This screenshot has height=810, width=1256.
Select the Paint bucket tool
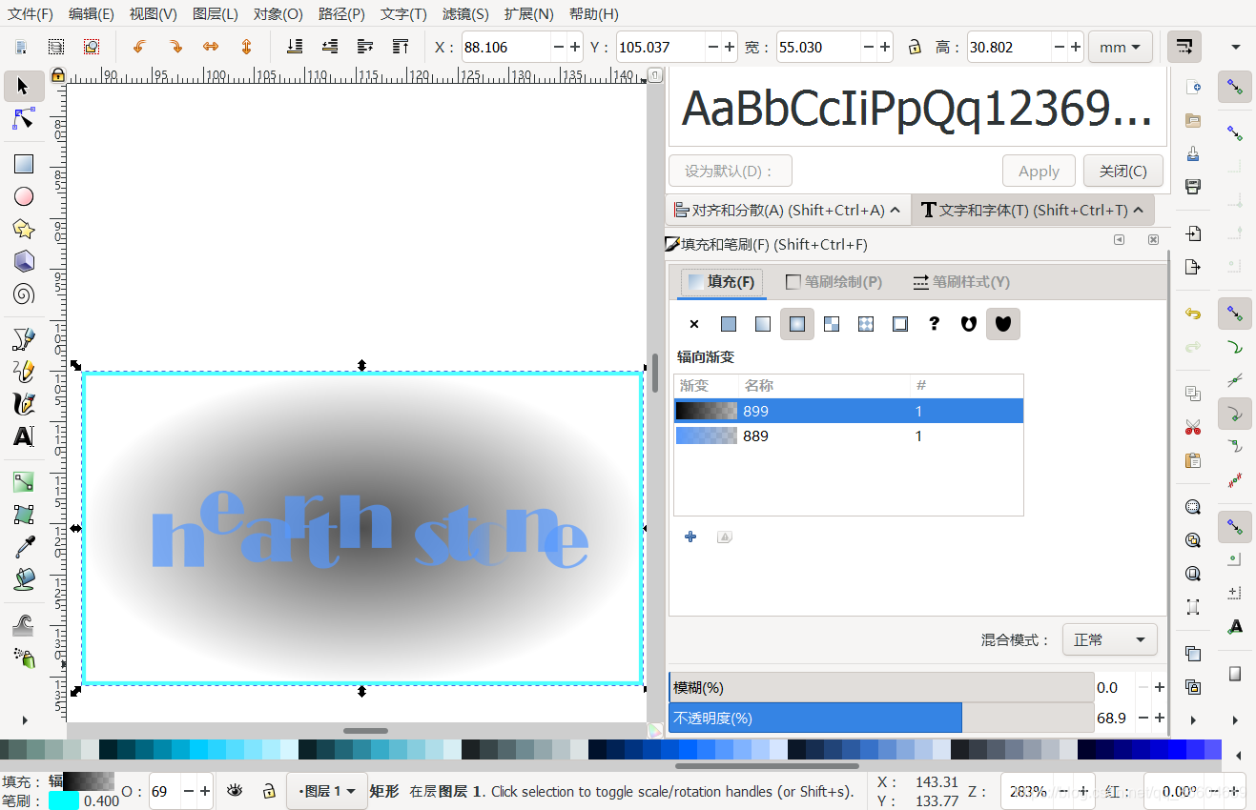coord(24,579)
